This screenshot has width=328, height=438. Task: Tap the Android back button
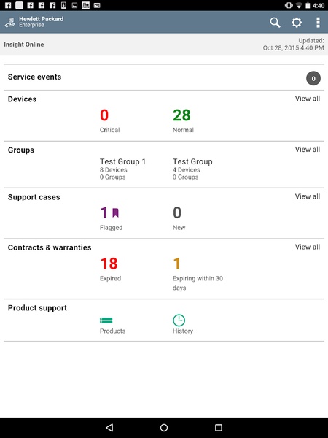[x=109, y=427]
